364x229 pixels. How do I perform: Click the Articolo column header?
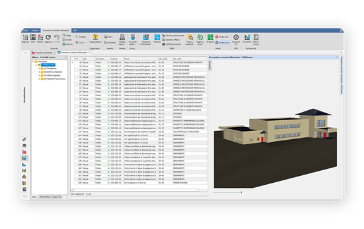point(117,59)
